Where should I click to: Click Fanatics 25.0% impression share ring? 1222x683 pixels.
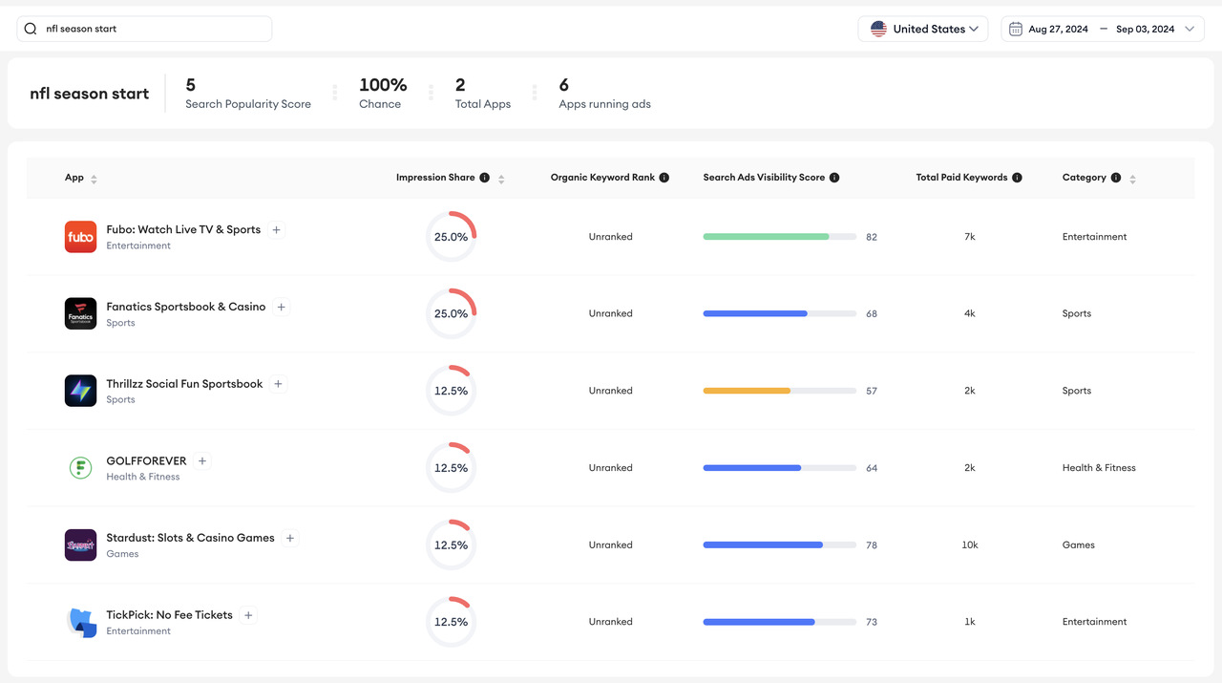(451, 313)
